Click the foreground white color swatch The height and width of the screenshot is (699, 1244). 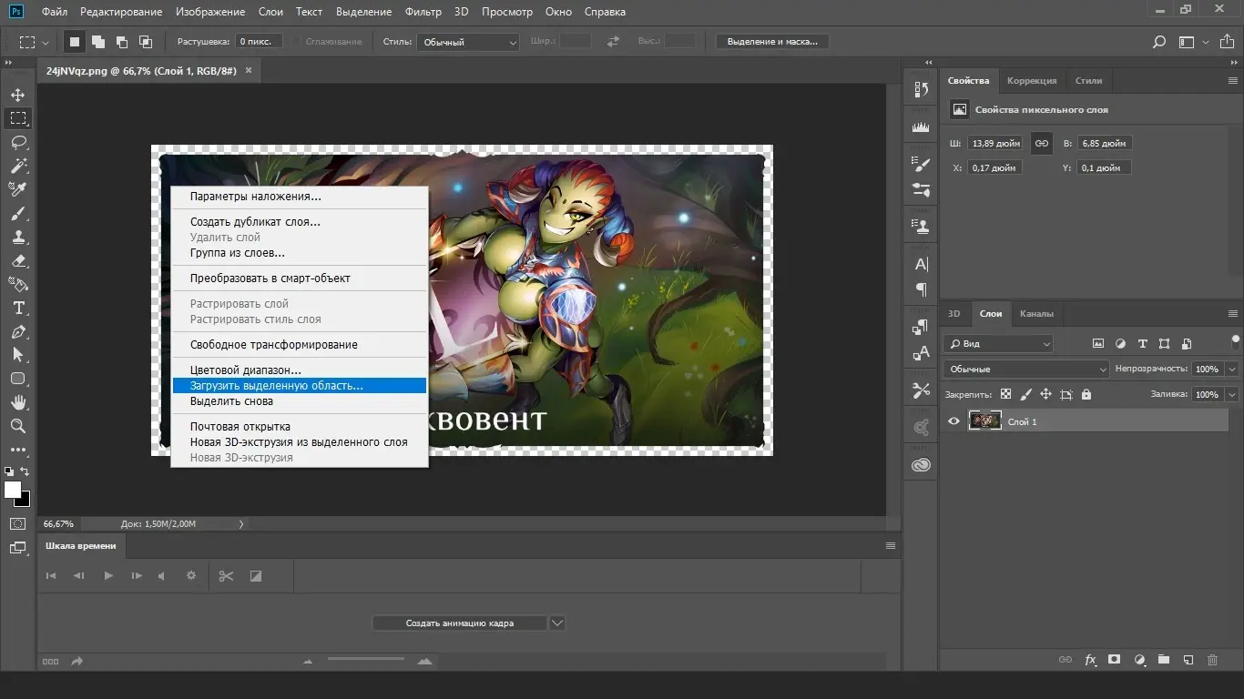(x=13, y=490)
